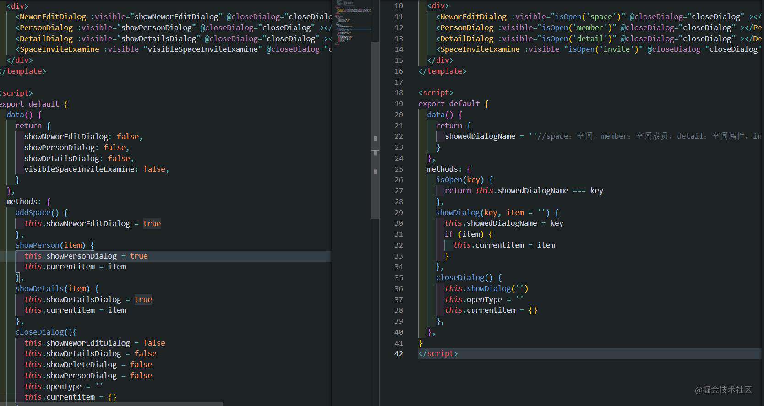
Task: Click 'this.showNeworEditDialog = true' in left editor
Action: click(93, 224)
